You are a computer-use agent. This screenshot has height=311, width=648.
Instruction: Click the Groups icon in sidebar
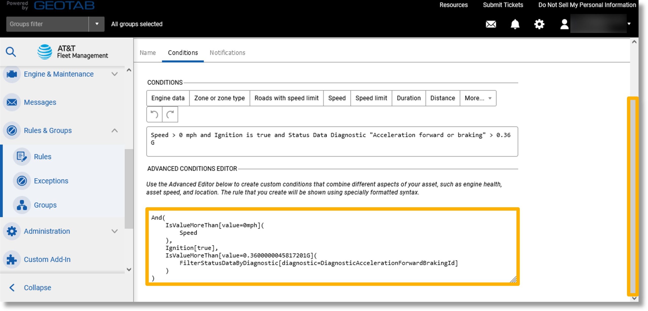point(22,204)
